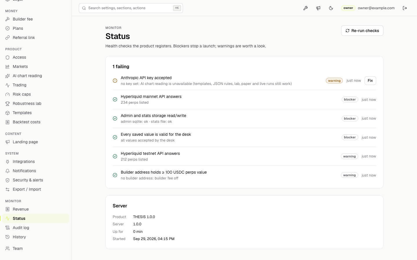This screenshot has height=260, width=417.
Task: Click the green check beside Hyperliquid testnet API
Action: [x=115, y=156]
